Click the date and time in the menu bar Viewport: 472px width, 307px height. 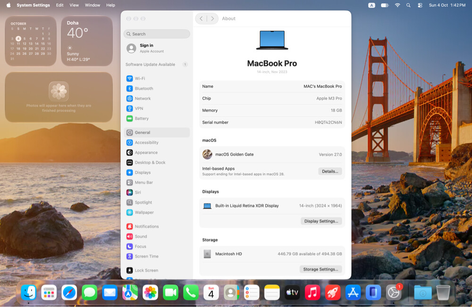(x=447, y=5)
